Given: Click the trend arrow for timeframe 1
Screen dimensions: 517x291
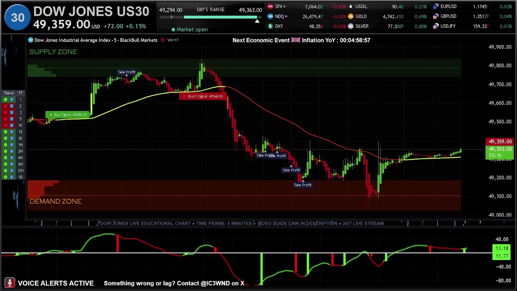Looking at the screenshot, I should point(11,99).
